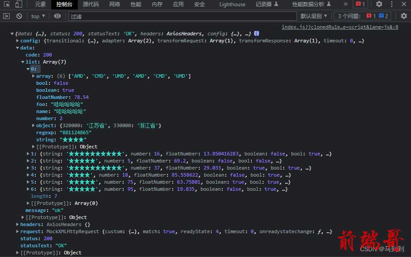The width and height of the screenshot is (411, 257).
Task: Click the info badge after the object summary
Action: pos(256,33)
